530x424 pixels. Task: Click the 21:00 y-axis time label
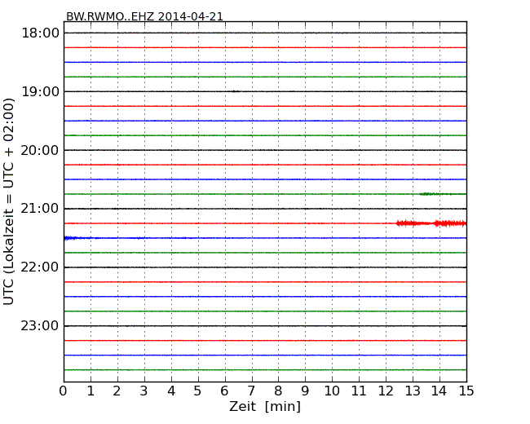(x=40, y=209)
